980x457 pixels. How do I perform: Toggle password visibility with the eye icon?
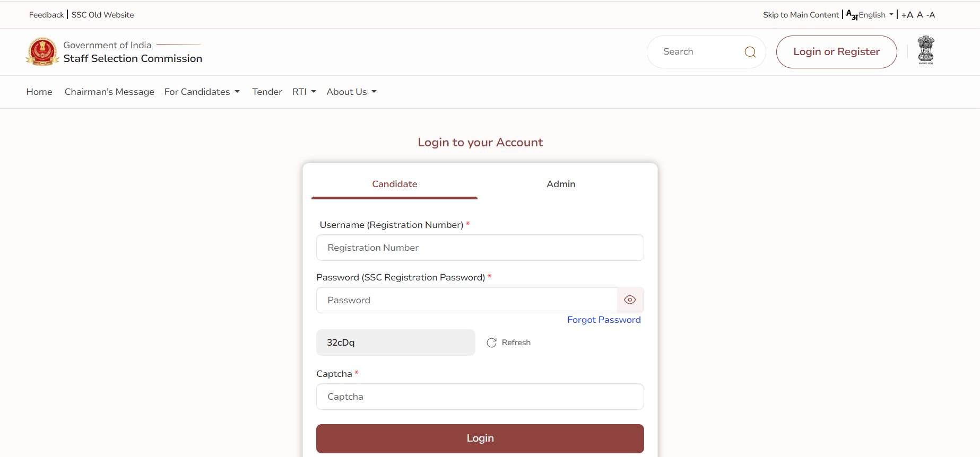tap(630, 300)
